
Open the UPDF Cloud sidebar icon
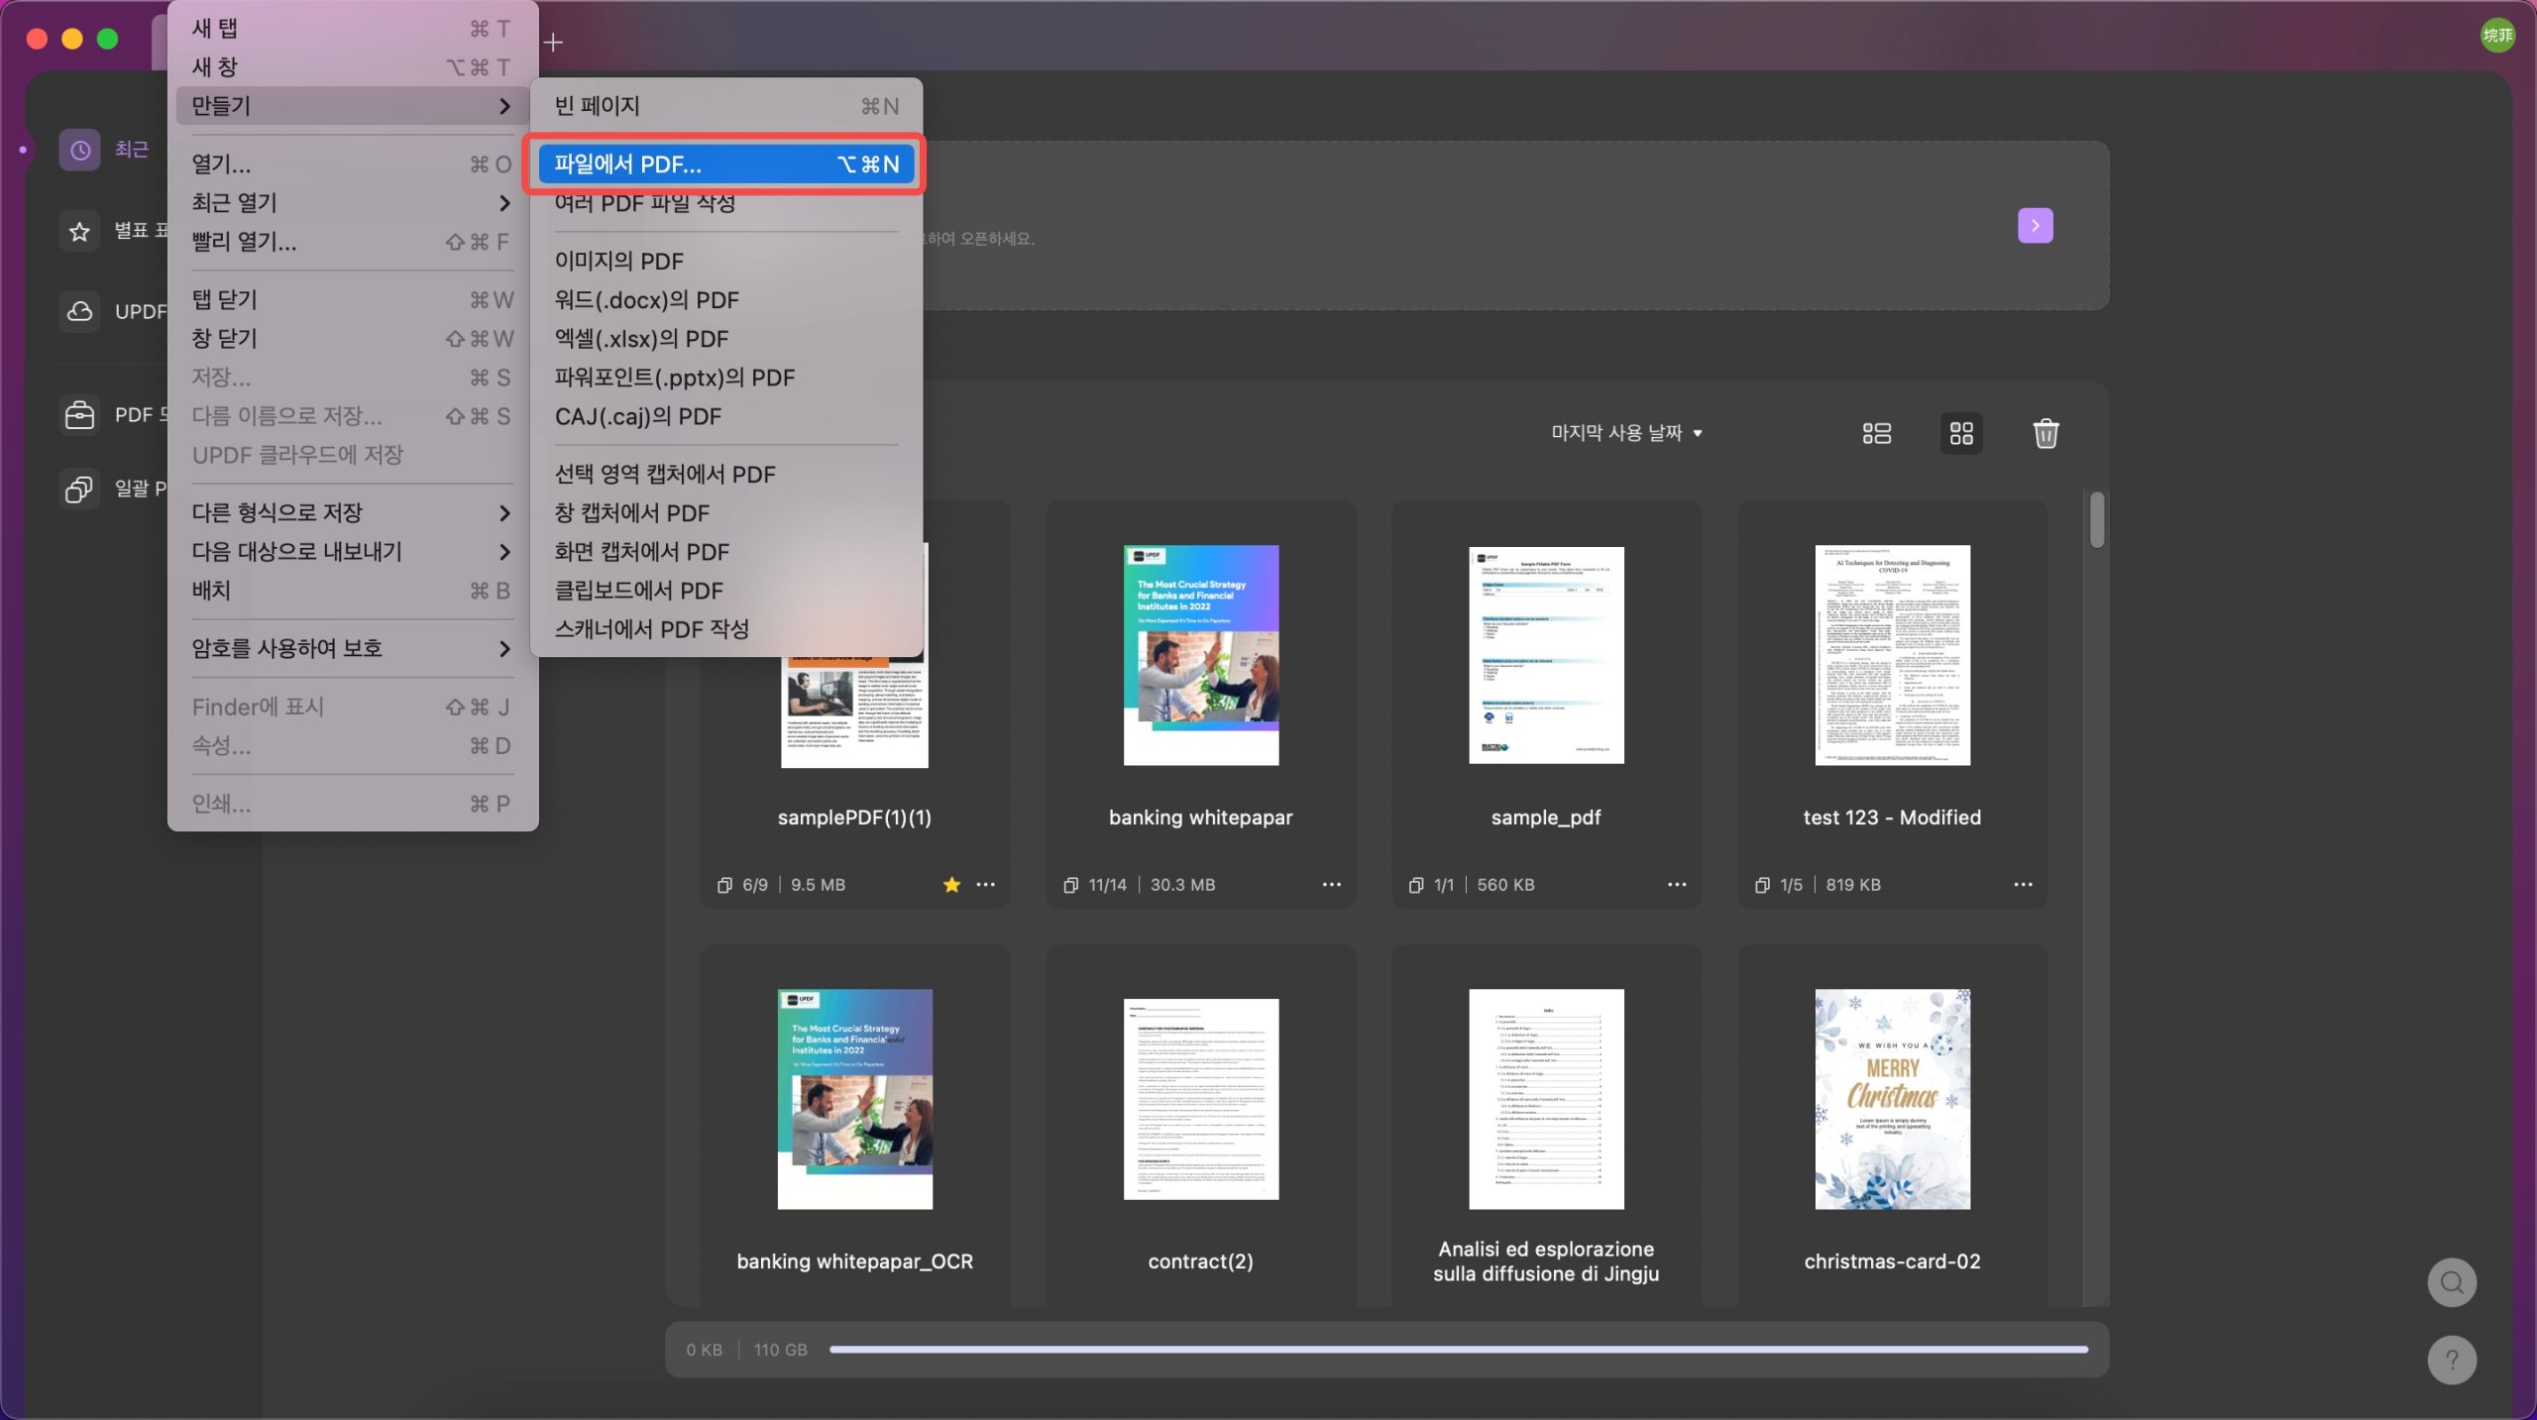click(79, 311)
